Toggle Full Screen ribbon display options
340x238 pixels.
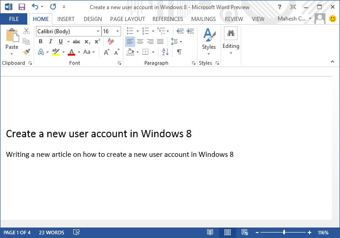click(293, 7)
